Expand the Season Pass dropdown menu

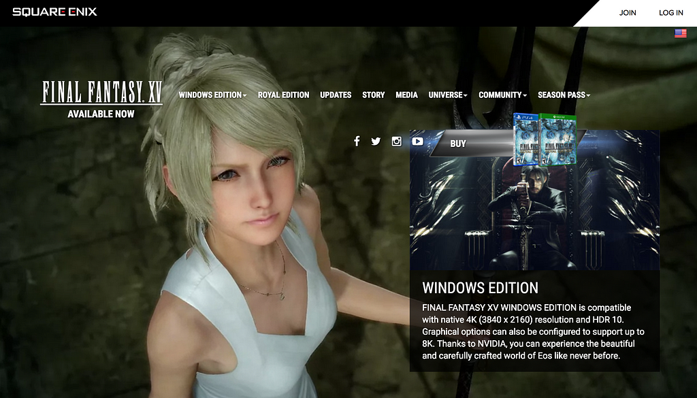click(x=564, y=95)
